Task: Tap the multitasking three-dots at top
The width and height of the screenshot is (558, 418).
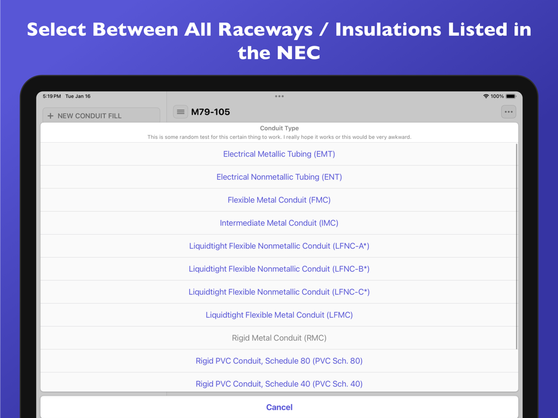Action: [x=280, y=96]
